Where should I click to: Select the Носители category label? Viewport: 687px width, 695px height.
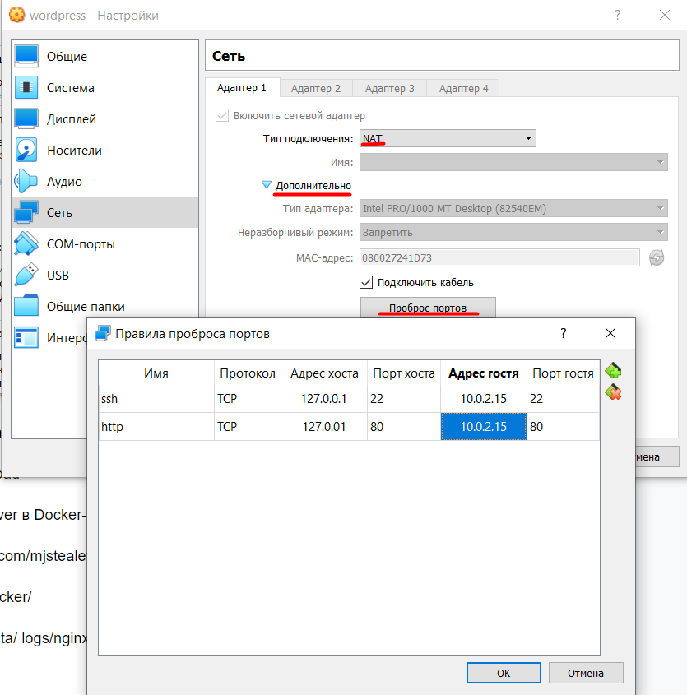click(x=75, y=151)
